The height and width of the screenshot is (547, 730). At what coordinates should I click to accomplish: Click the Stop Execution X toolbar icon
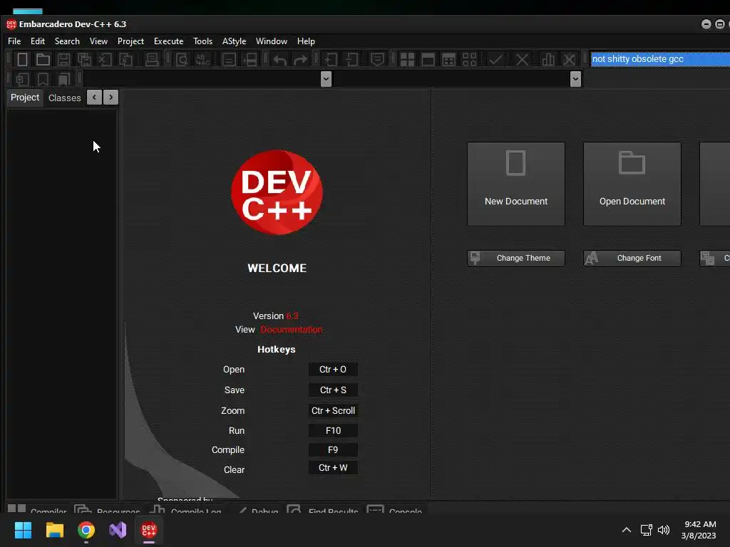[x=522, y=60]
